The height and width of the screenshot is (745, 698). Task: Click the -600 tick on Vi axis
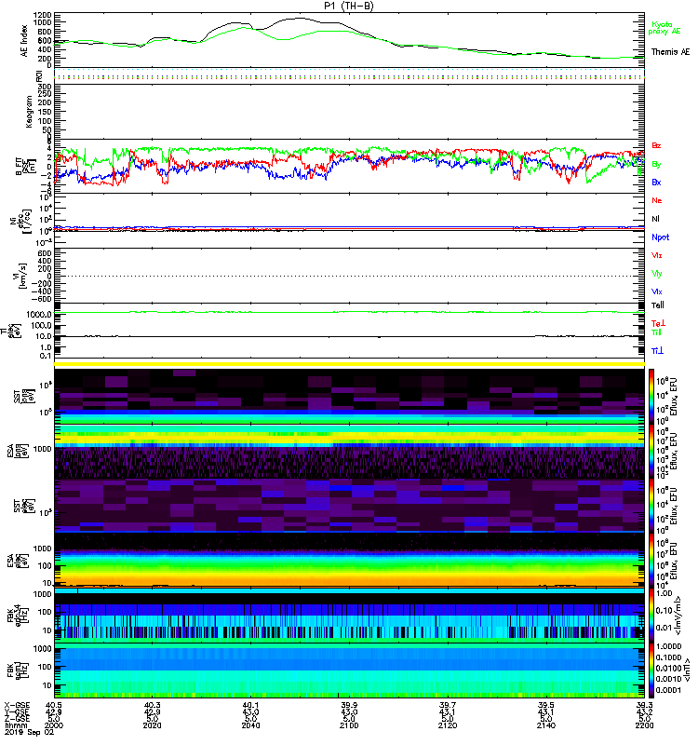(40, 299)
